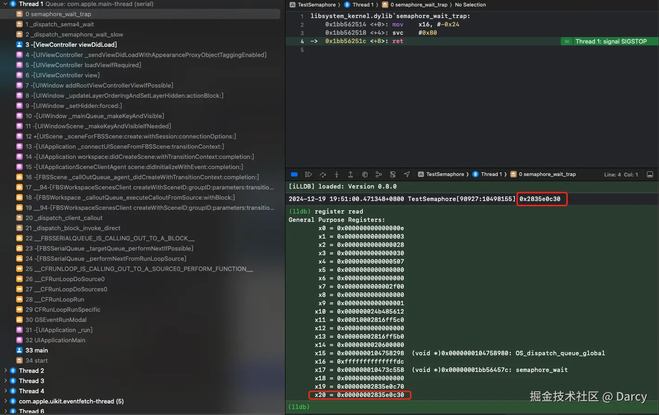The width and height of the screenshot is (659, 415).
Task: Open Debug View Hierarchy icon
Action: tap(365, 175)
